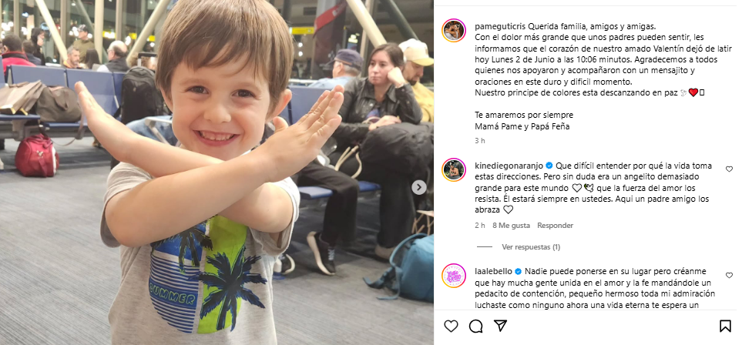Click kinediegonaranjo's verified badge
Screen dimensions: 742x345
(x=549, y=166)
